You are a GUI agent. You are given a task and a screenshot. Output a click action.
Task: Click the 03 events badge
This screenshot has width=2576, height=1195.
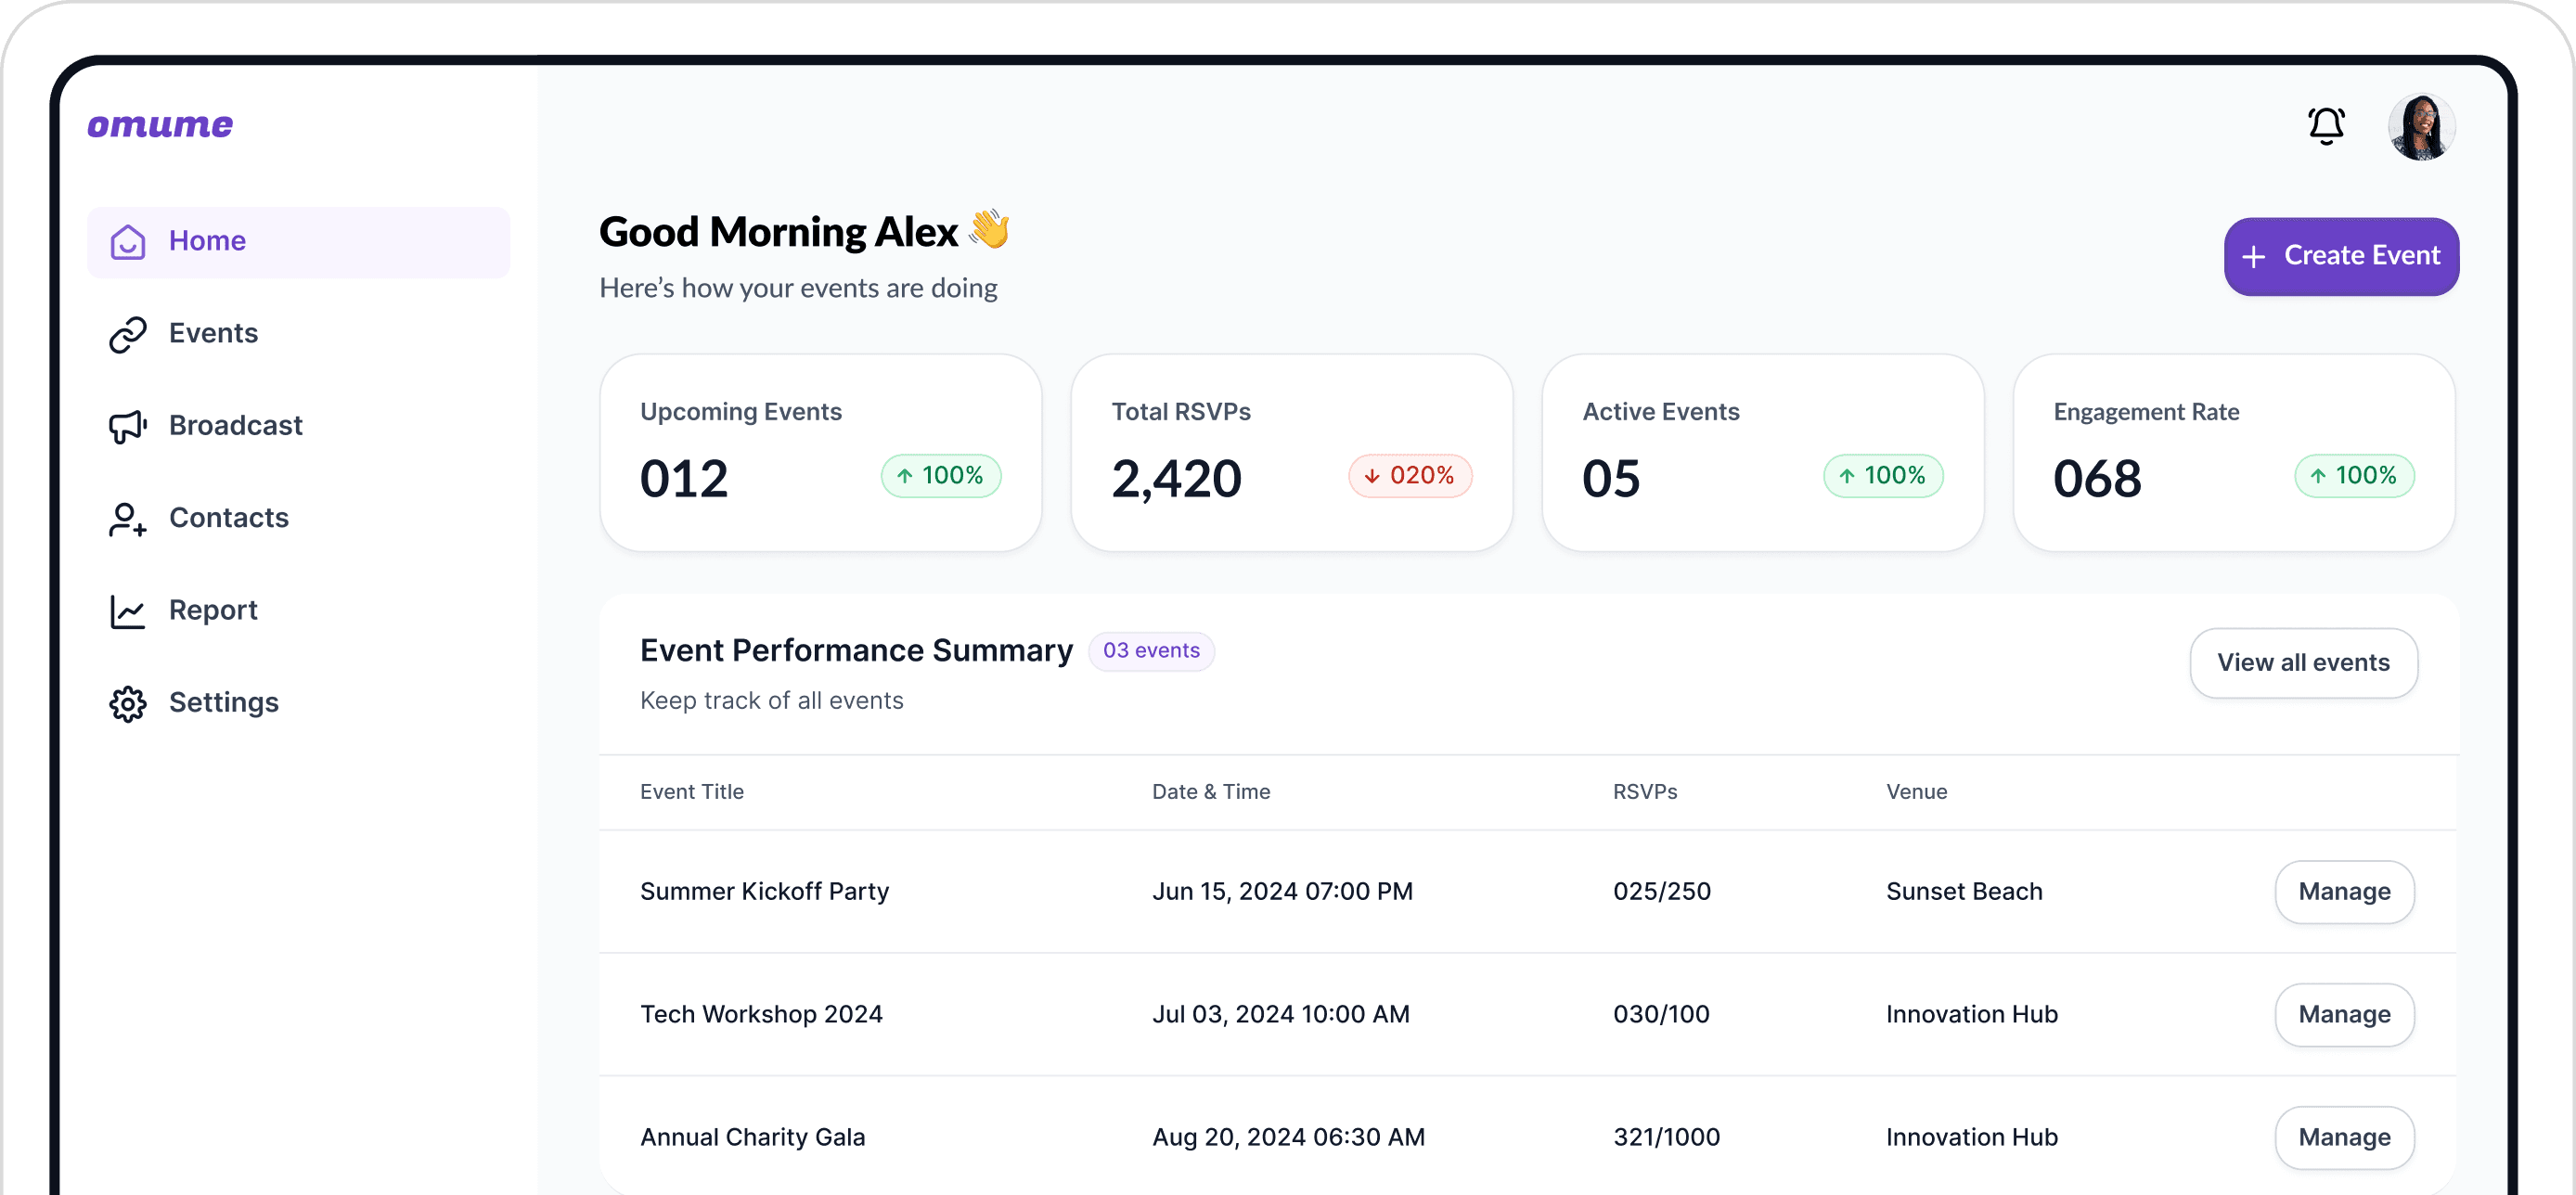[x=1150, y=651]
